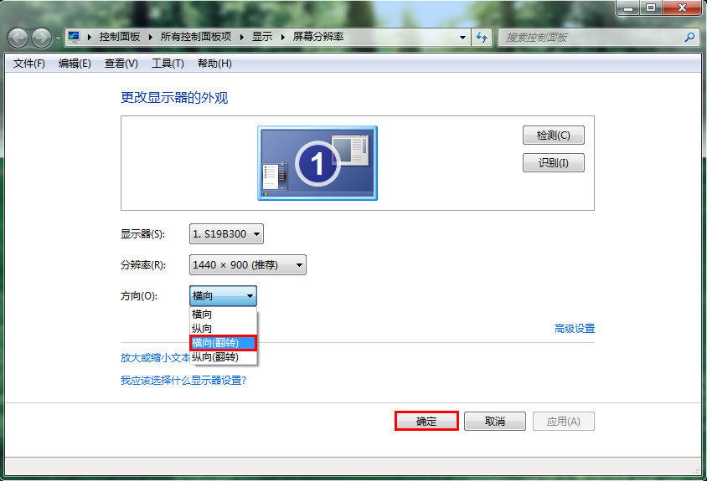Click the Forward navigation arrow button
Image resolution: width=707 pixels, height=481 pixels.
pyautogui.click(x=42, y=38)
